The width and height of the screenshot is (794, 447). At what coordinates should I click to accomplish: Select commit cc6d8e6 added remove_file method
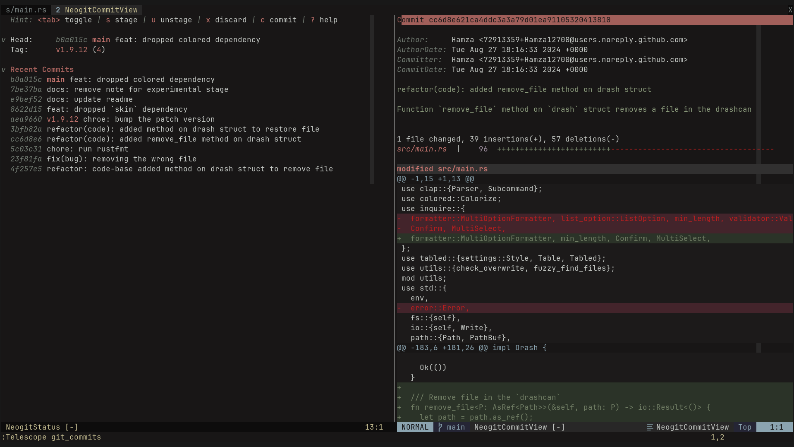[156, 139]
